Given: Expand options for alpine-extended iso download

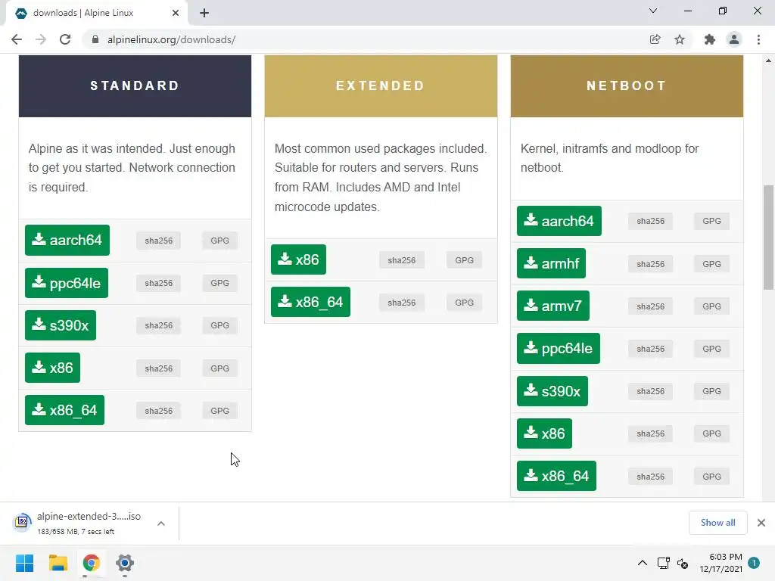Looking at the screenshot, I should pos(161,524).
